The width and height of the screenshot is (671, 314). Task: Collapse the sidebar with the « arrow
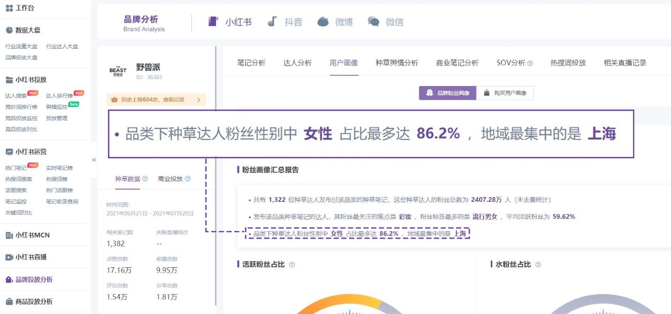click(x=94, y=159)
